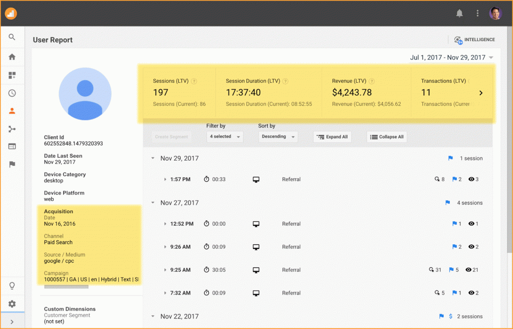Open the three-dot overflow menu

tap(478, 13)
